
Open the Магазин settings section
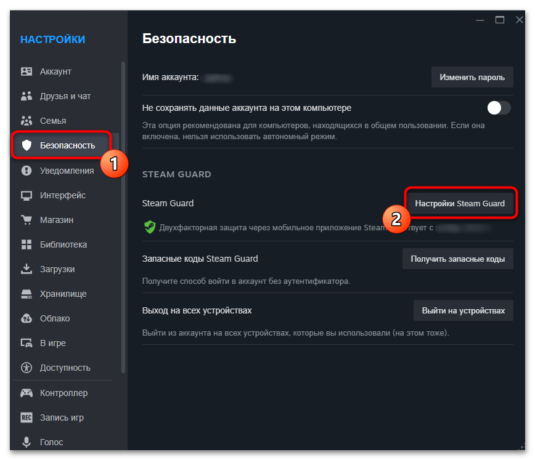[65, 220]
